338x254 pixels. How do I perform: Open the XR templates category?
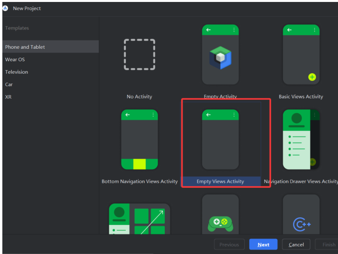coord(51,97)
